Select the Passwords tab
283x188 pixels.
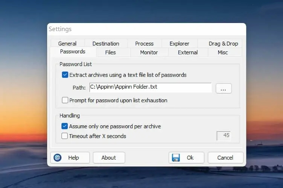tap(73, 52)
